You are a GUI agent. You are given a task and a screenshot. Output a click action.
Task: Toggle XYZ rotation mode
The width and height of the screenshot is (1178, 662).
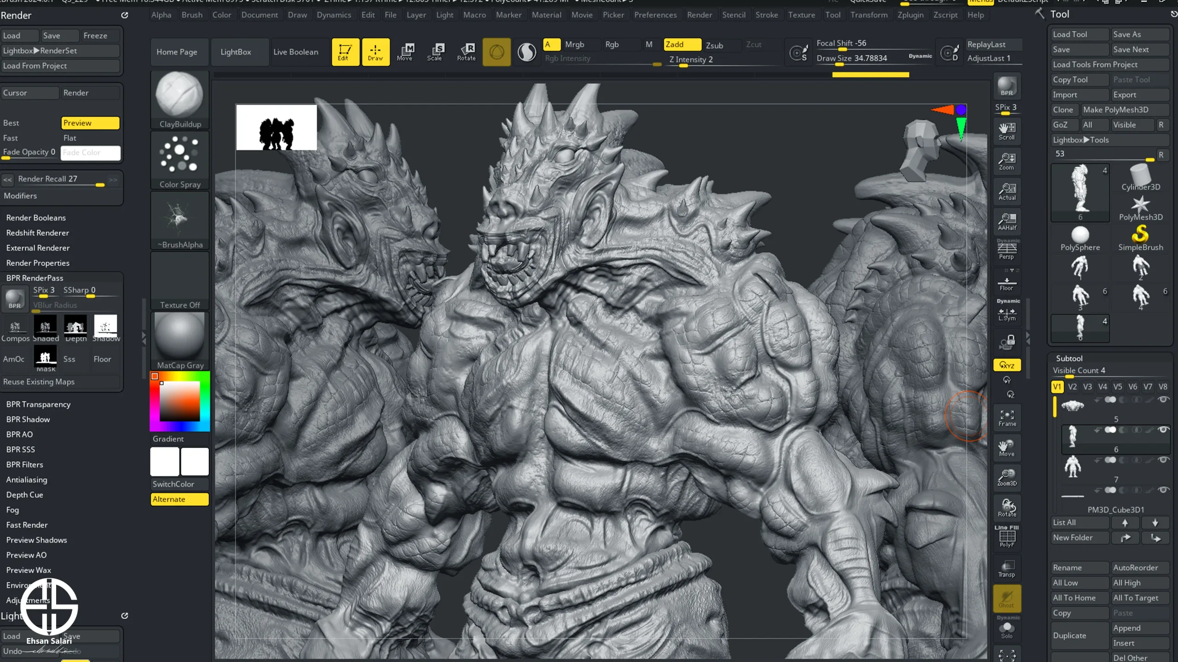click(1007, 365)
